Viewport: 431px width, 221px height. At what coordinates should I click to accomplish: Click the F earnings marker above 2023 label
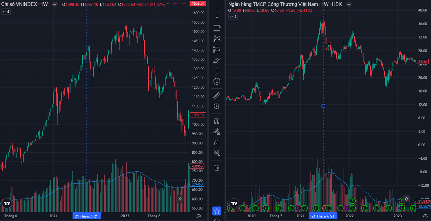click(401, 201)
